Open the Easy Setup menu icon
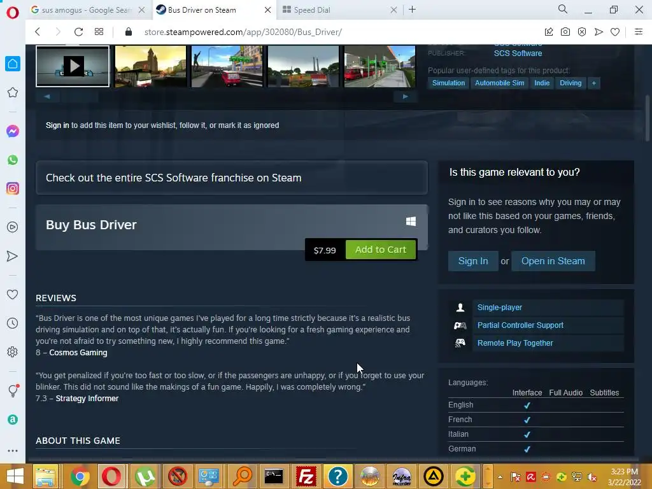The height and width of the screenshot is (489, 652). coord(639,32)
